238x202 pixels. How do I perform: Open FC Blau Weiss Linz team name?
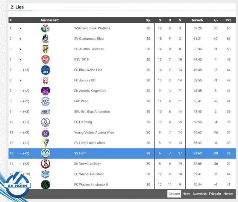click(88, 70)
